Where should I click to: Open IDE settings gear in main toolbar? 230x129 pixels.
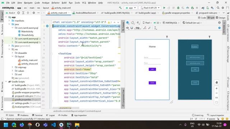pyautogui.click(x=223, y=8)
